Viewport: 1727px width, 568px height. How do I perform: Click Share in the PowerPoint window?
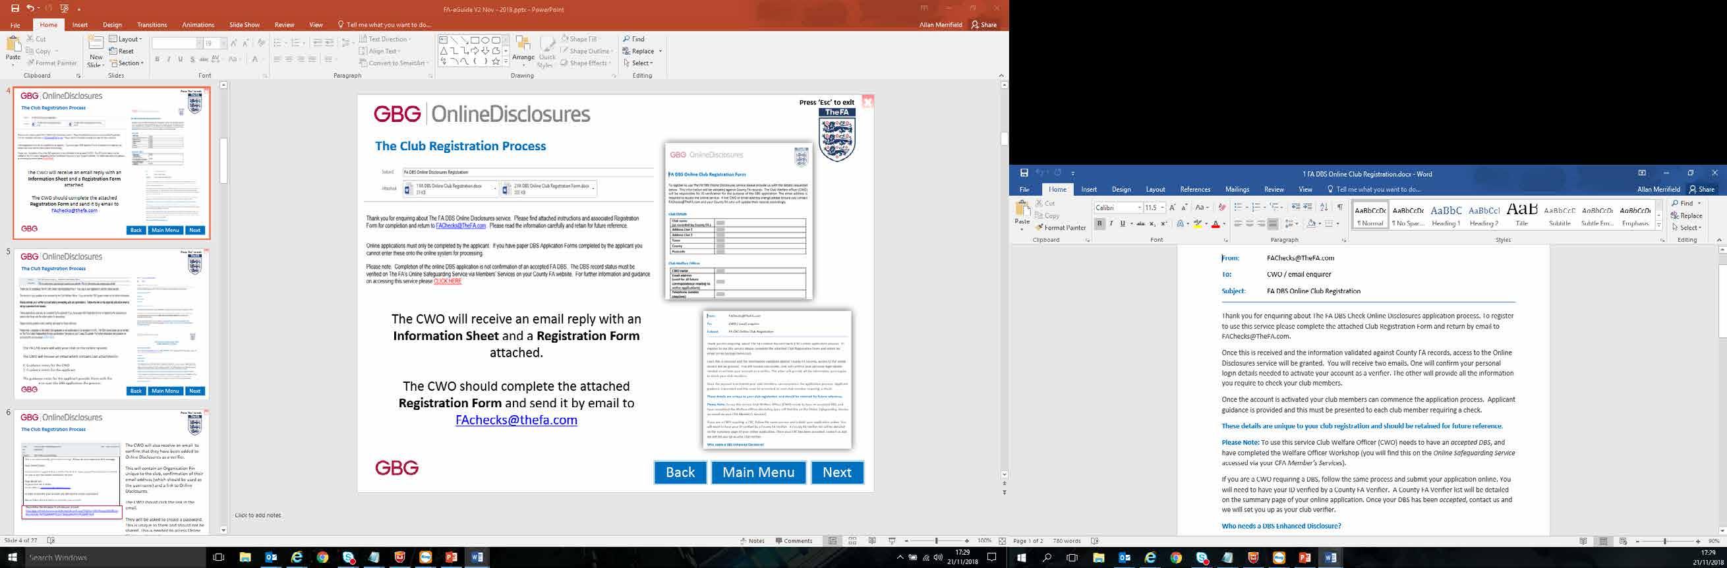point(984,25)
